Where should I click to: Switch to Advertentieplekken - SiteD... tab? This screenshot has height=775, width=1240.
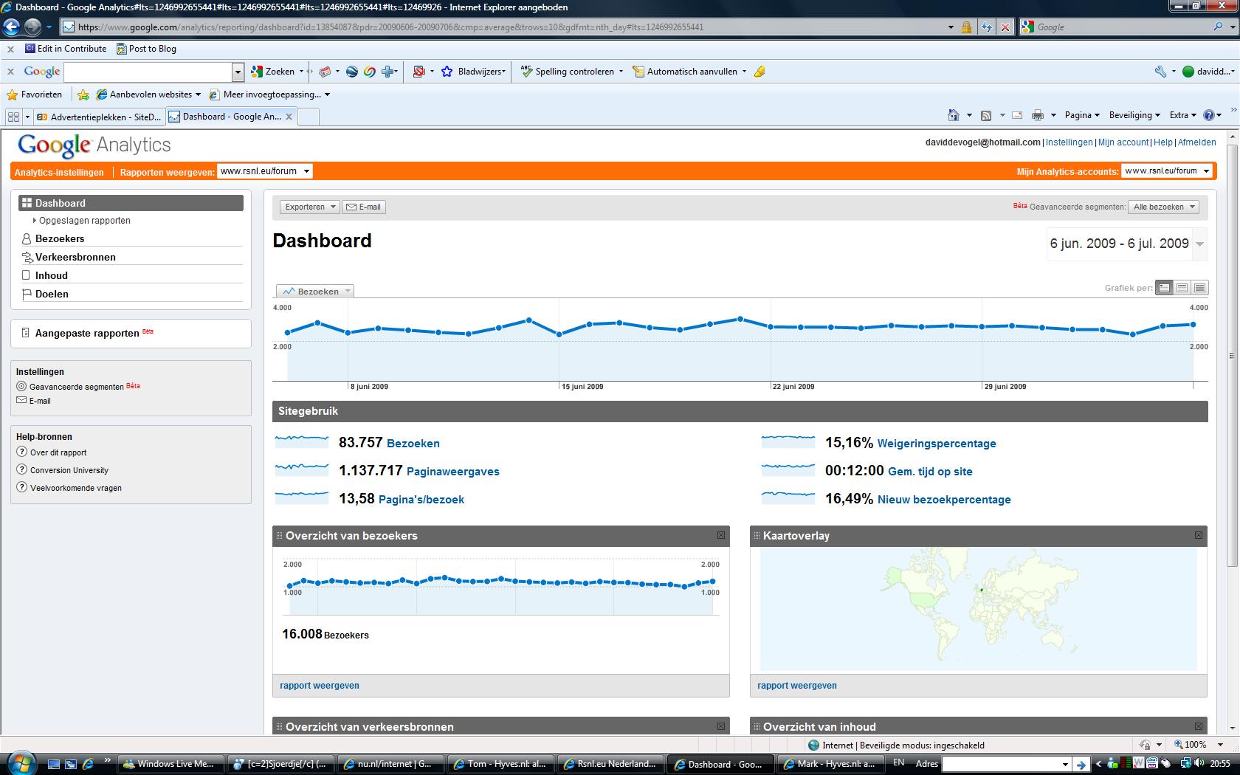click(x=99, y=117)
